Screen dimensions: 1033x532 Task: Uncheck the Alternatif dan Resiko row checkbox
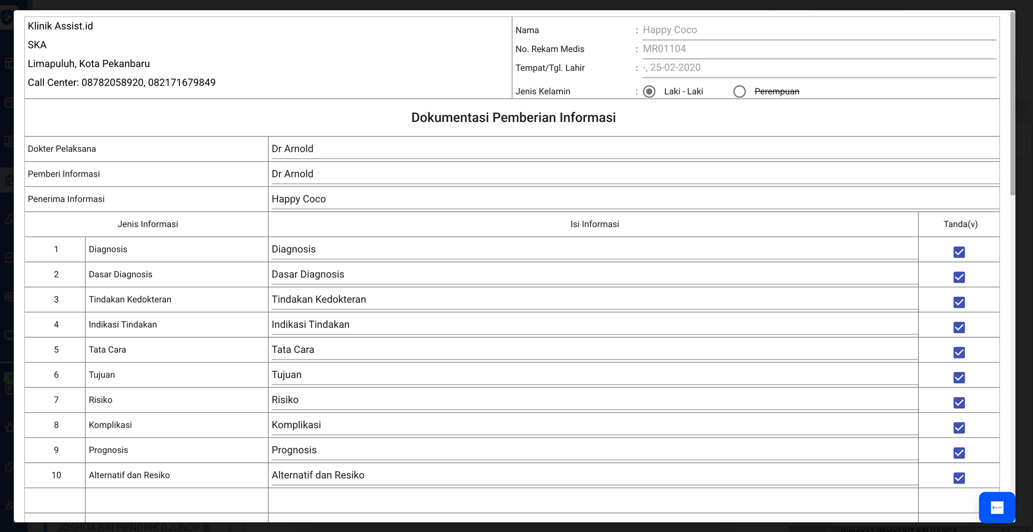[x=959, y=478]
